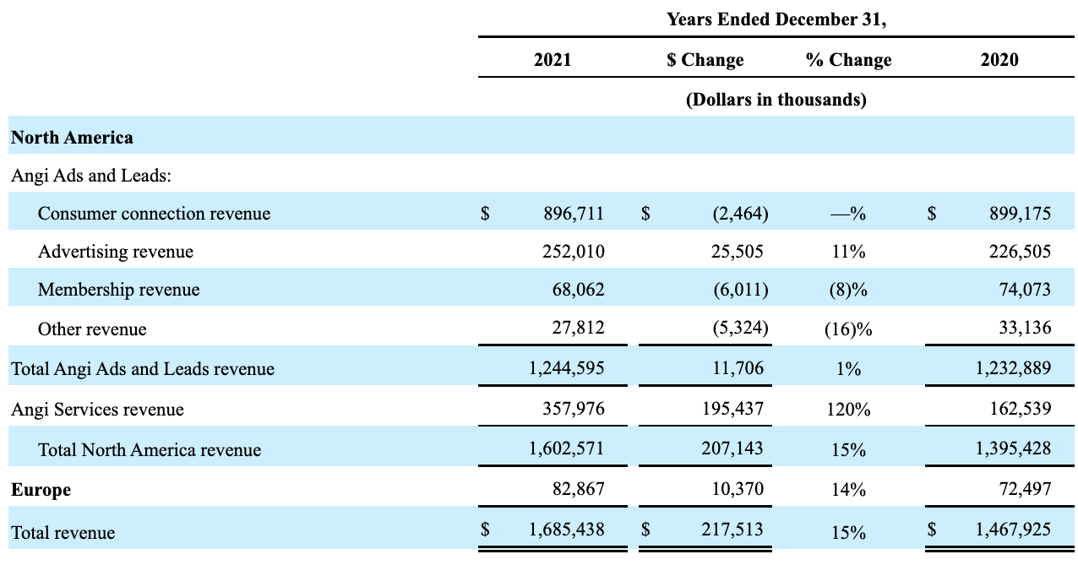Click the 'Angi Ads and Leads:' label

(92, 176)
